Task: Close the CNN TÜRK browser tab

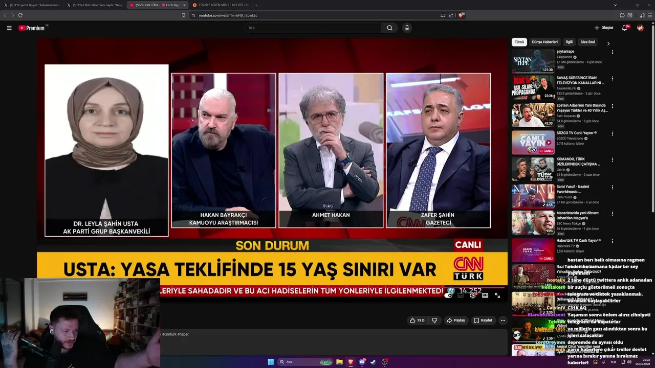Action: pyautogui.click(x=184, y=5)
